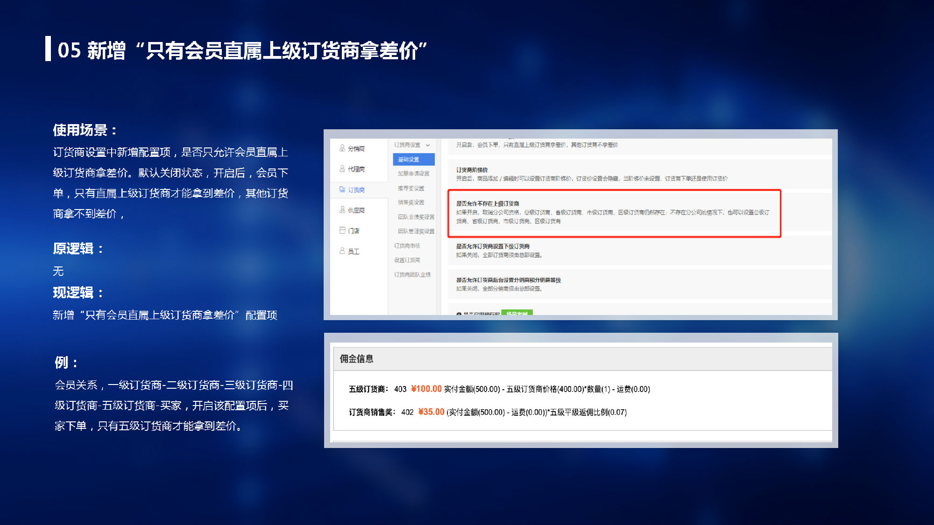Open 推荐奖设置 submenu entry
Viewport: 934px width, 525px height.
click(411, 189)
